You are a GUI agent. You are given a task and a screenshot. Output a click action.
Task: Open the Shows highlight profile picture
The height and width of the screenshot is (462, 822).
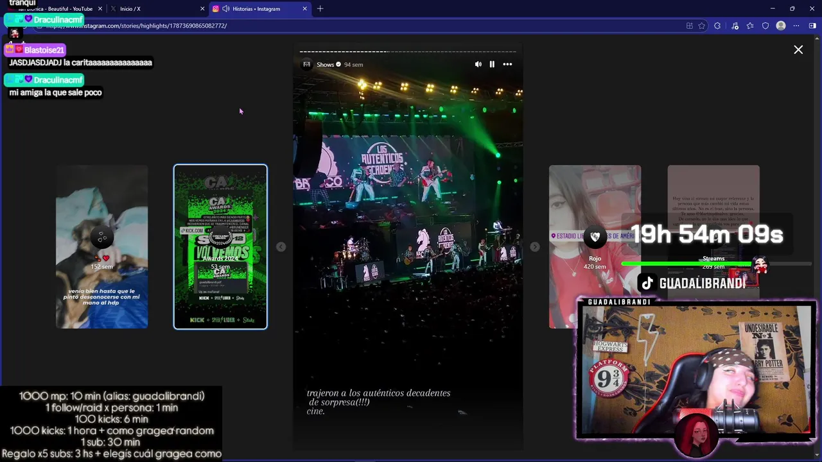pos(306,64)
